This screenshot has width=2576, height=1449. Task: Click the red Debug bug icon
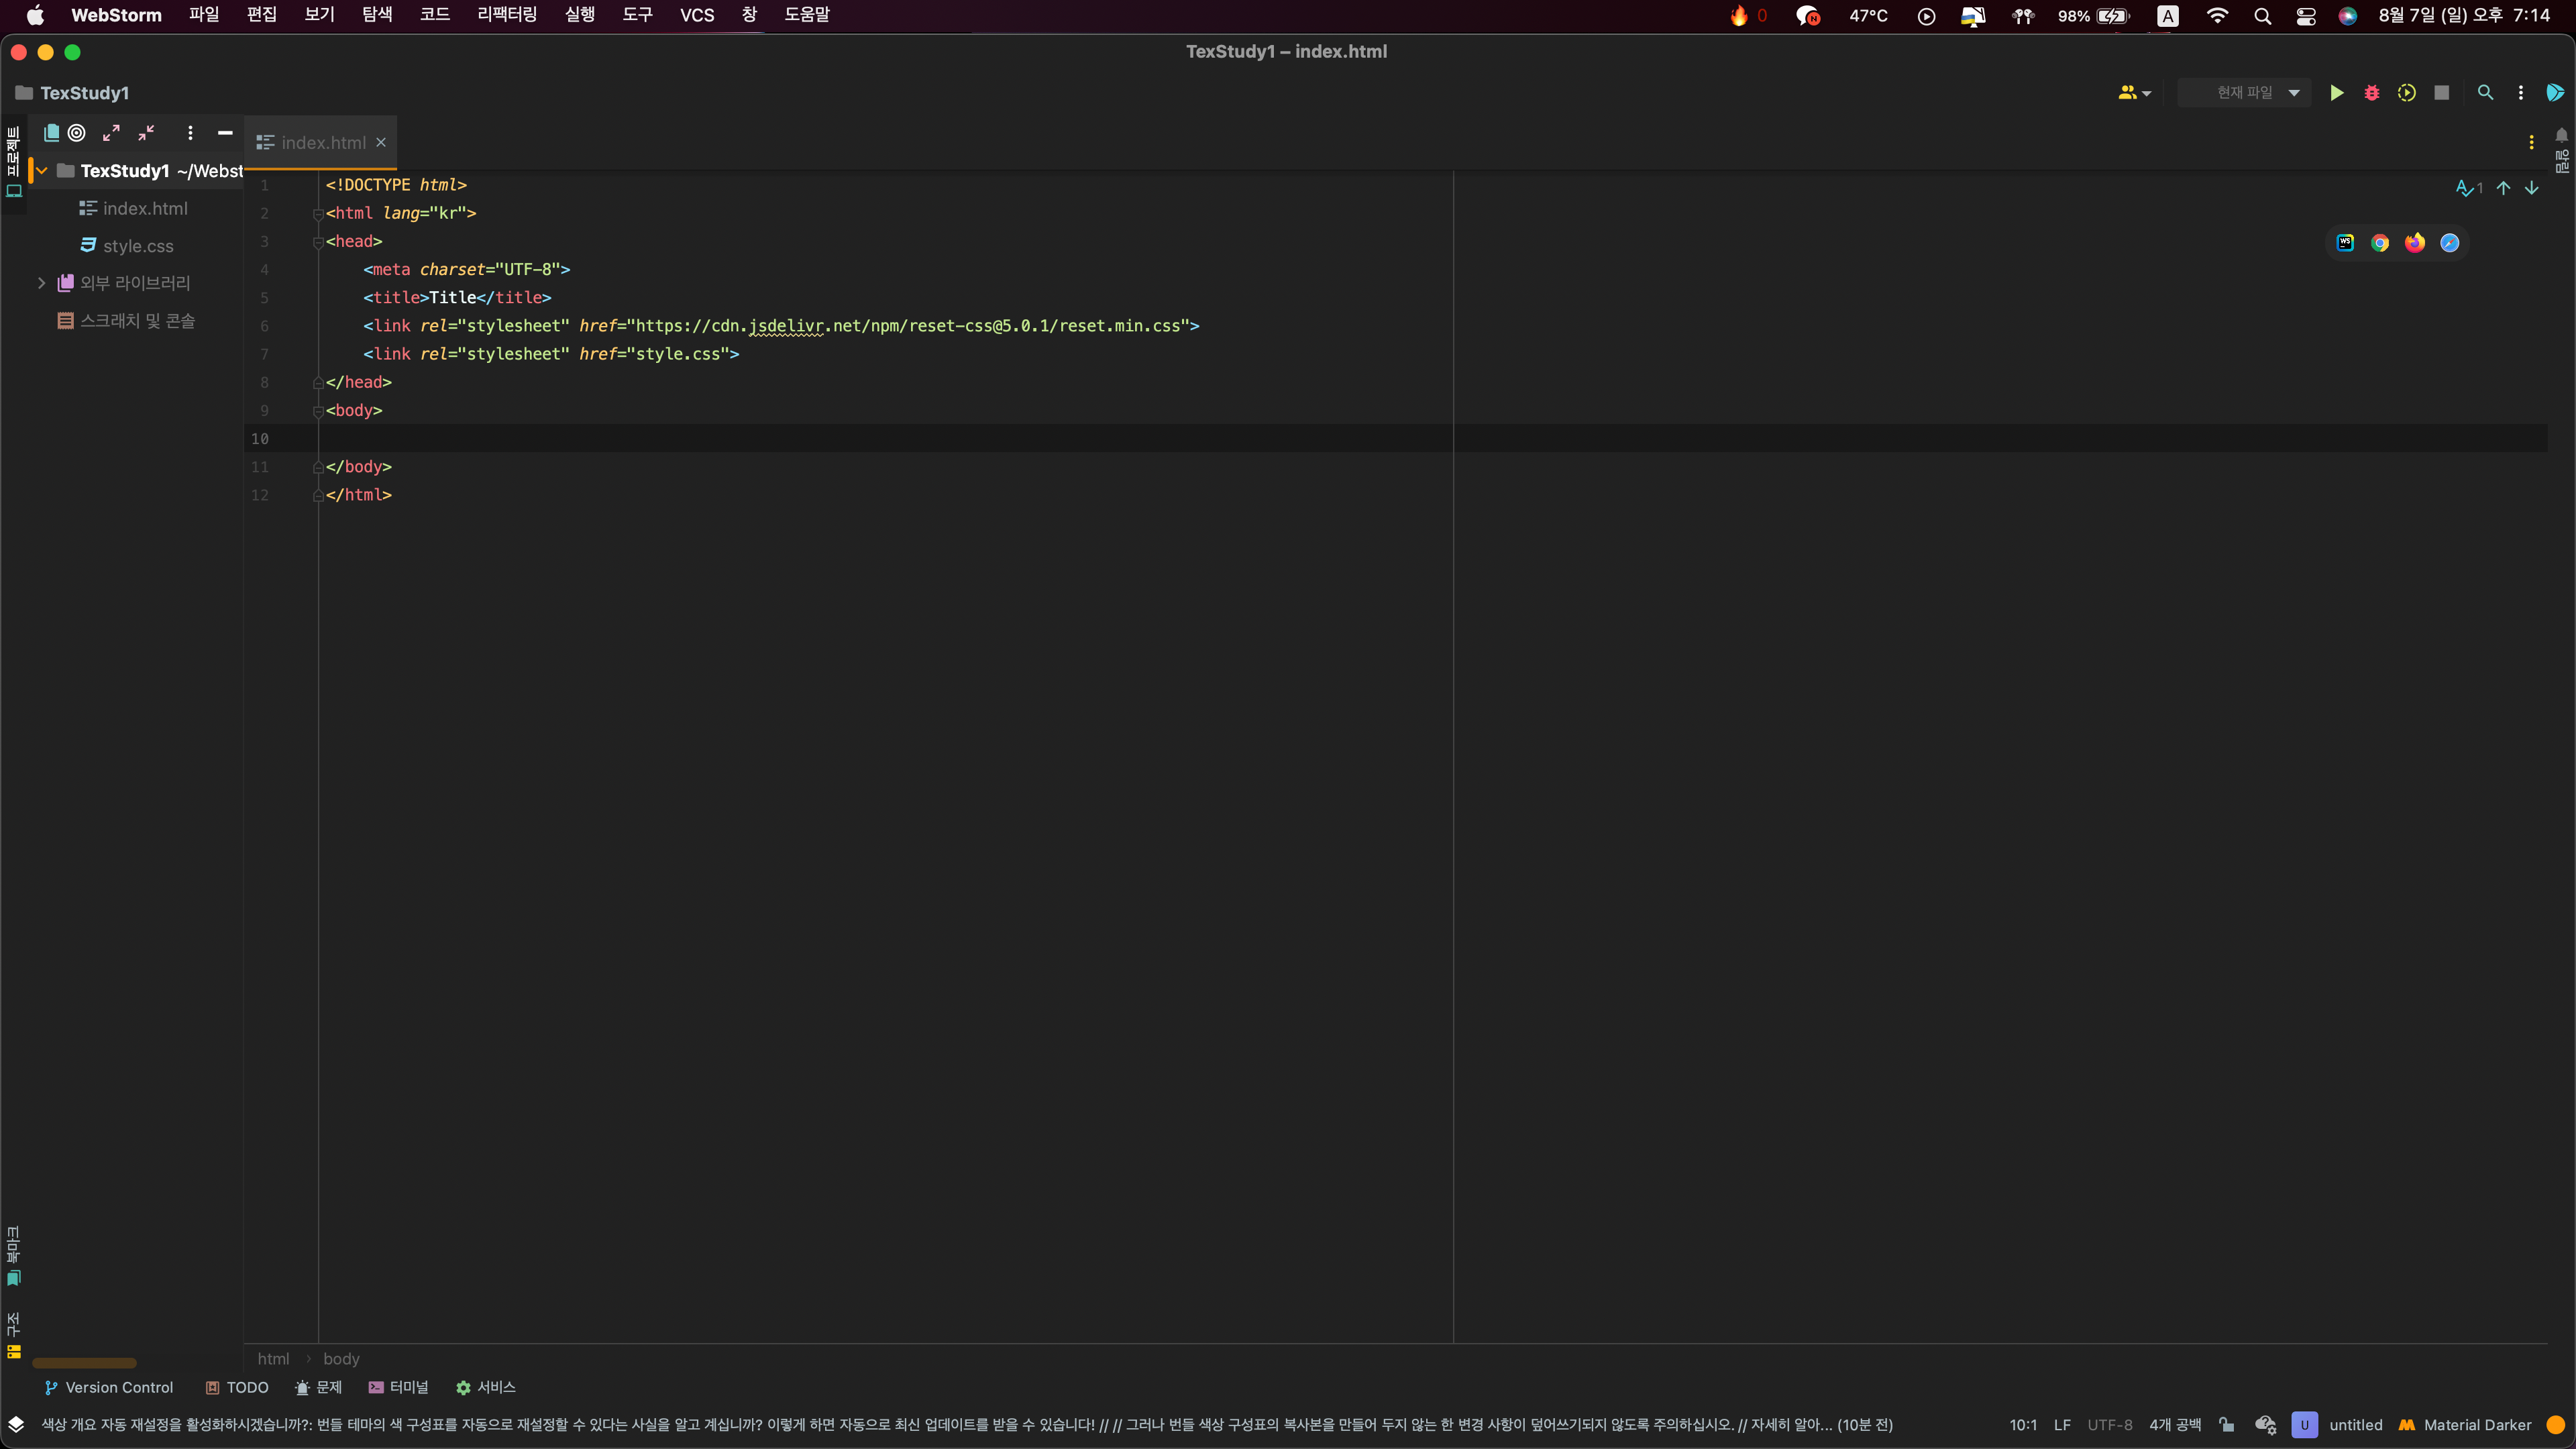pos(2371,93)
